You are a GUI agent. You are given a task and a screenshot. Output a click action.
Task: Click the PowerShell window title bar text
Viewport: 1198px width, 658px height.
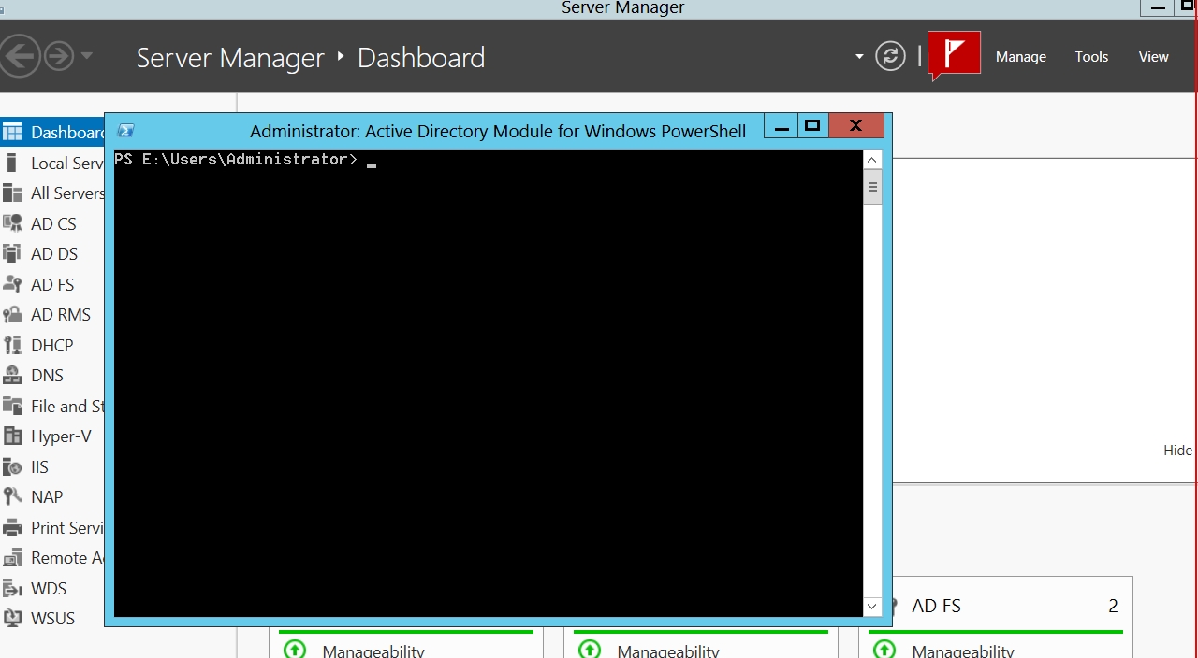(x=498, y=131)
